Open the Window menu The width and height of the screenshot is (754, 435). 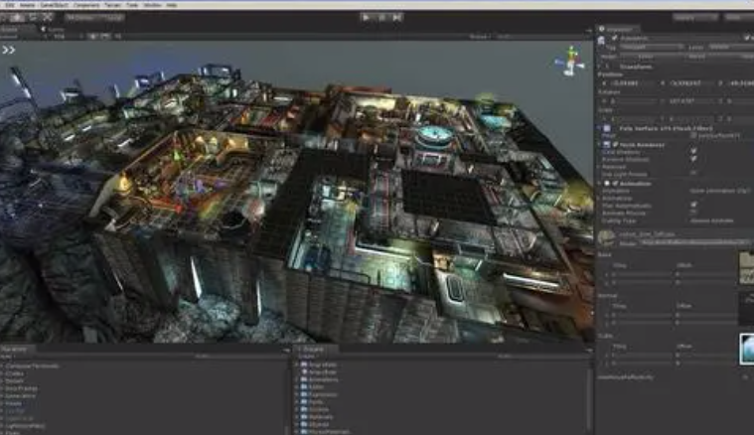click(x=152, y=5)
